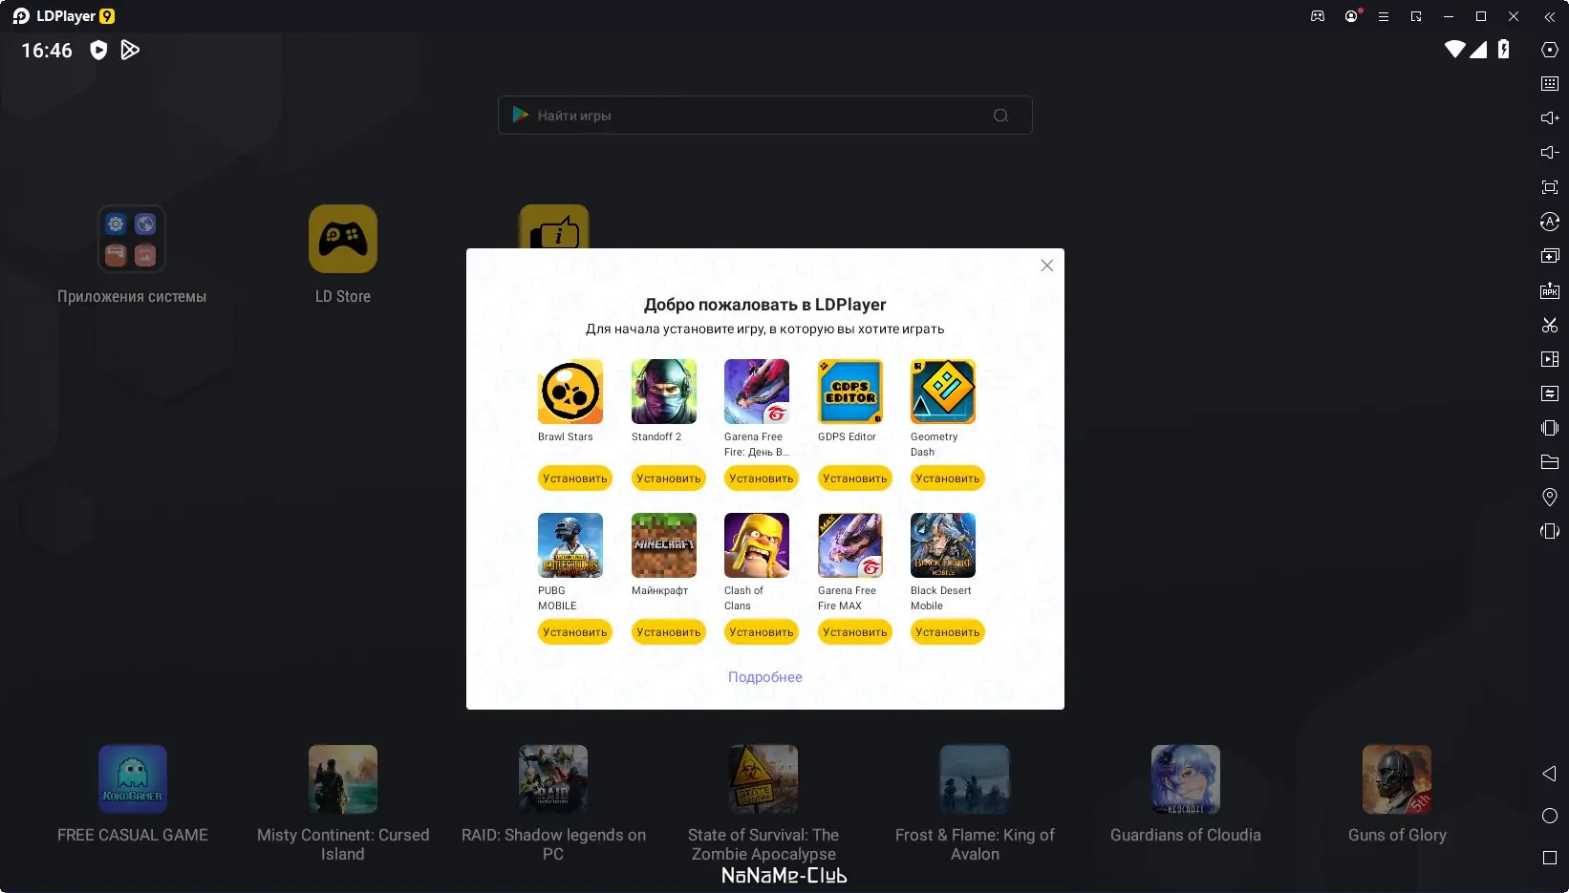Open keyboard mapping in the right sidebar
The width and height of the screenshot is (1569, 893).
point(1550,84)
